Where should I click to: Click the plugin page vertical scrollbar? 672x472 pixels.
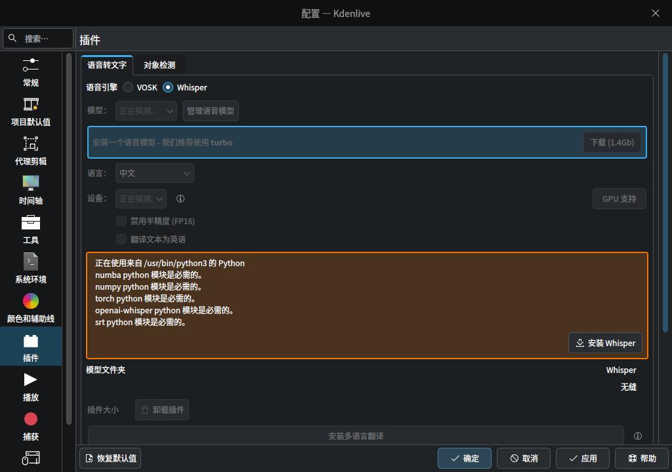coord(665,192)
